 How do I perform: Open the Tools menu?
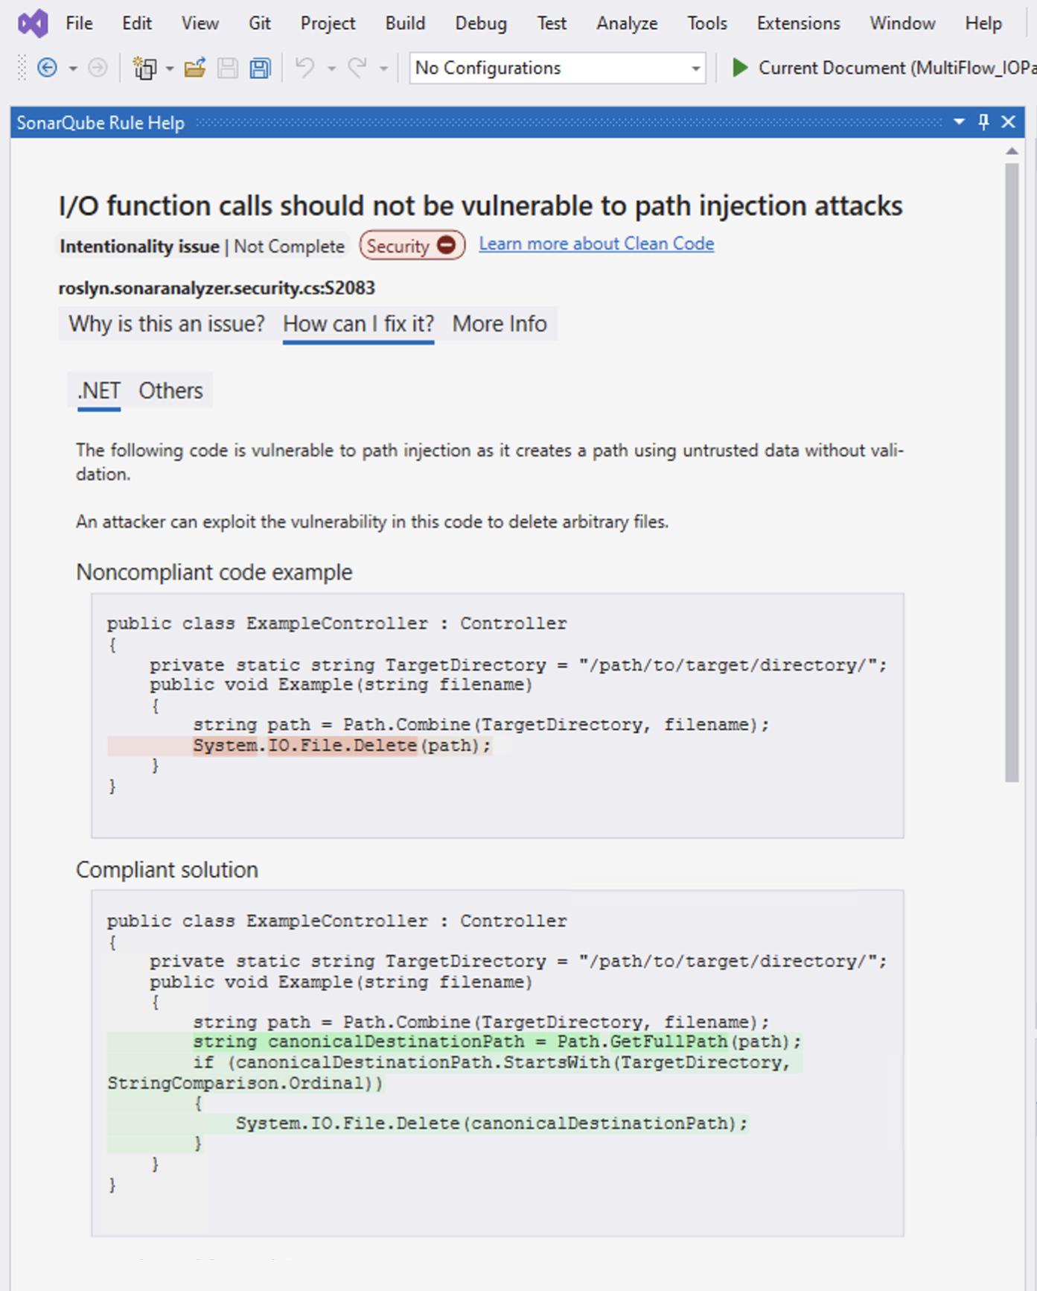(x=707, y=23)
